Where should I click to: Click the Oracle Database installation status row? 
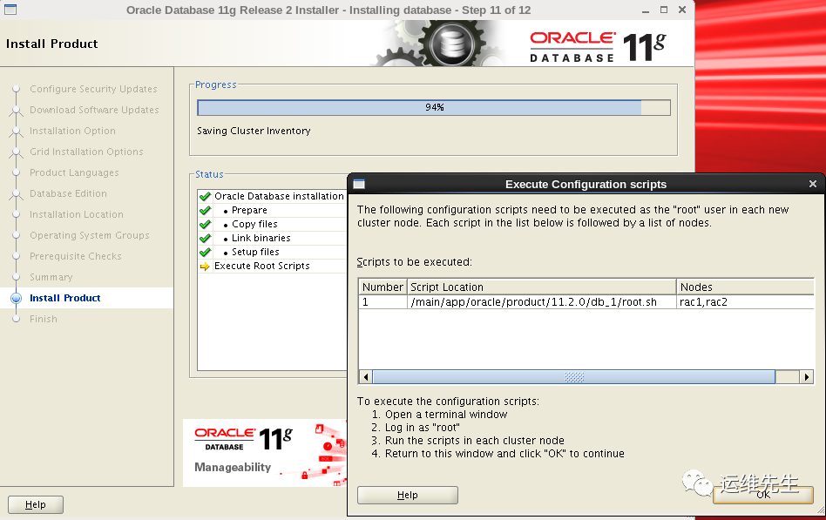click(273, 196)
